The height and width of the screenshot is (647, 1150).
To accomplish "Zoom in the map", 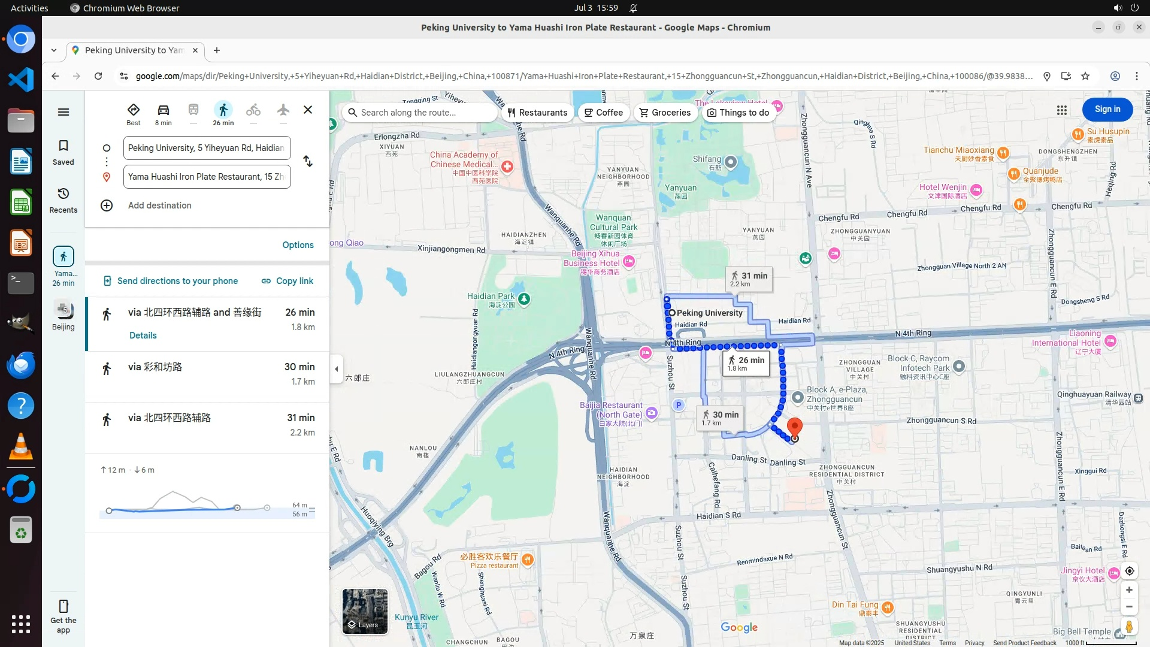I will tap(1129, 590).
